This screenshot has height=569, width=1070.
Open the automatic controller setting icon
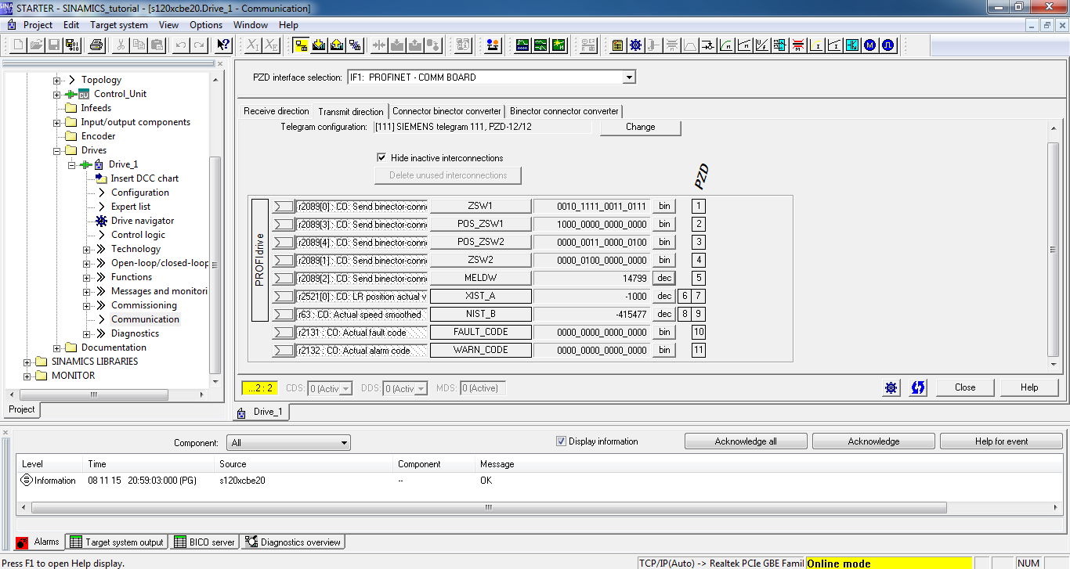click(558, 45)
